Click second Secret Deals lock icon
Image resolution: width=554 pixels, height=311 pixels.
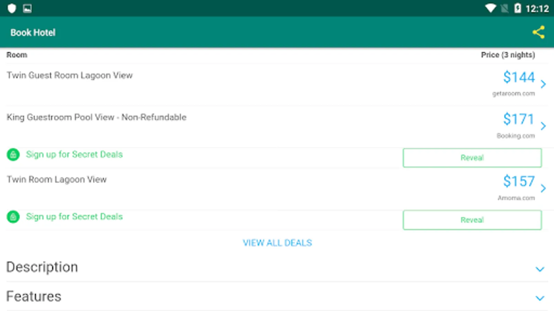pos(13,217)
